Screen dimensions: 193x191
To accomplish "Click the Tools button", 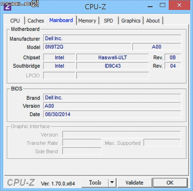I will pos(95,183).
